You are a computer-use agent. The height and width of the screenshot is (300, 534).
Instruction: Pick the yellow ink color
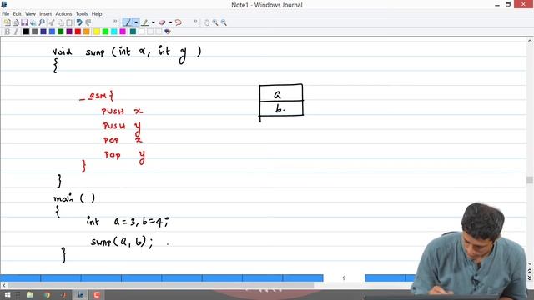pos(97,32)
